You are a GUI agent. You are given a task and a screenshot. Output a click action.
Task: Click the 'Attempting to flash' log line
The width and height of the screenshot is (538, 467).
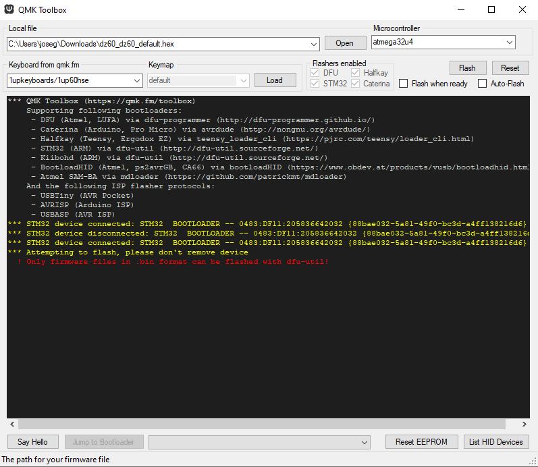(128, 252)
